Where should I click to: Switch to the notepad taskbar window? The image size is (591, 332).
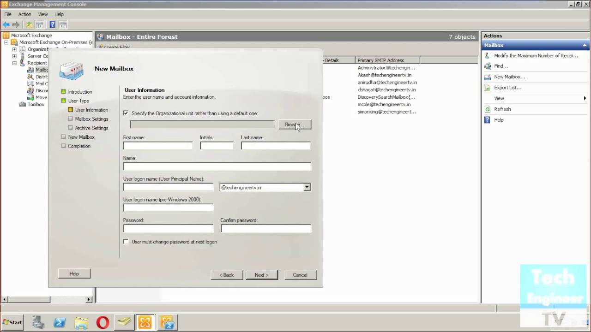(x=124, y=322)
